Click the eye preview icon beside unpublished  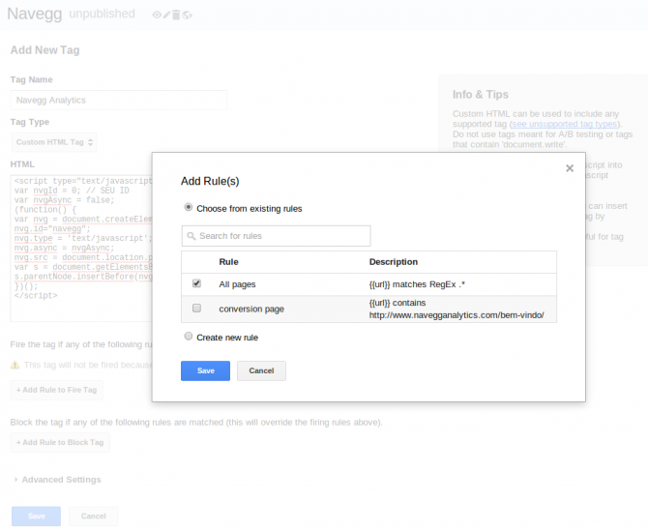(x=157, y=15)
